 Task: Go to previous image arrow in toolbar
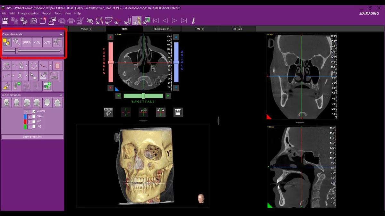click(x=165, y=21)
